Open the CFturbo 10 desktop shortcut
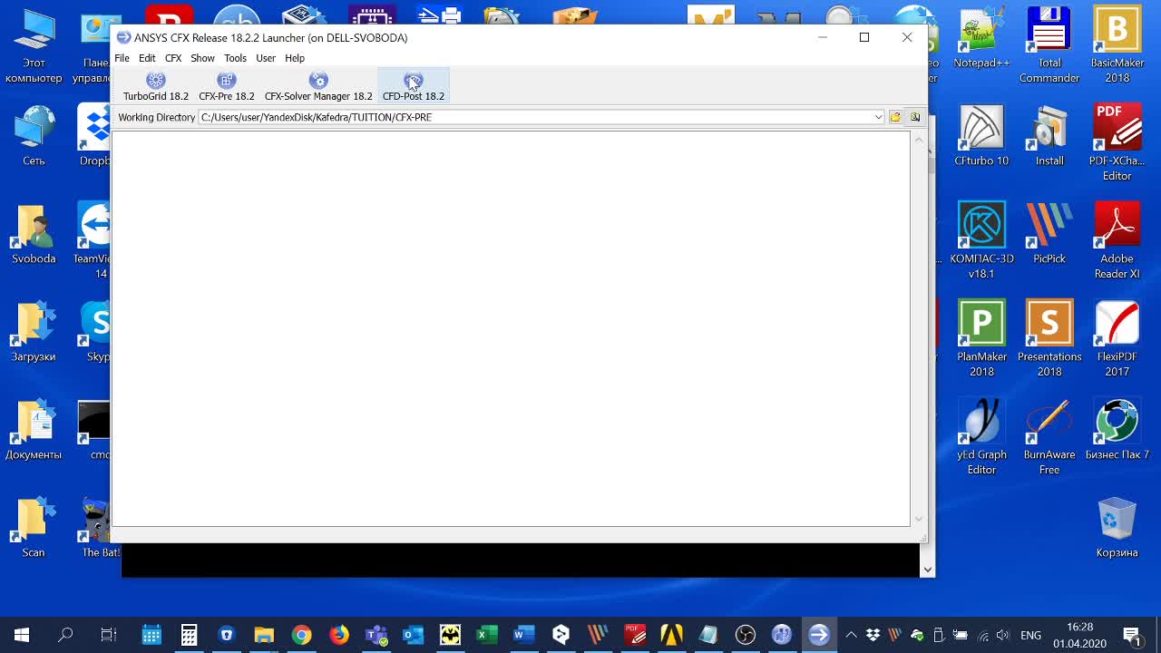Screen dimensions: 1161x653 [x=981, y=136]
